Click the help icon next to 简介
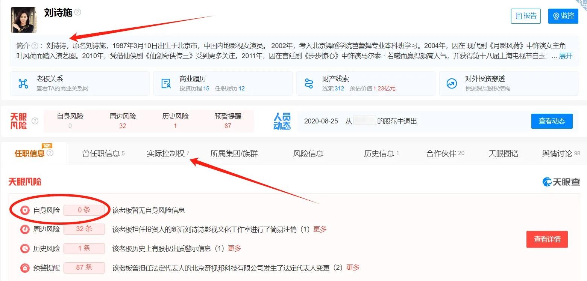 (35, 46)
